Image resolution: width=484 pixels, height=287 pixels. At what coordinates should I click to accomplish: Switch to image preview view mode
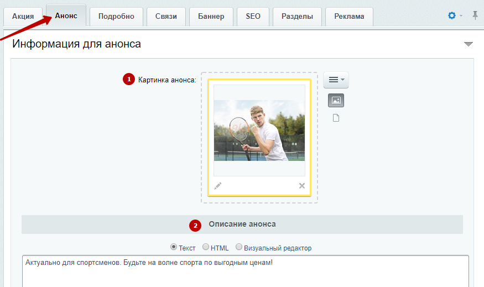click(336, 100)
